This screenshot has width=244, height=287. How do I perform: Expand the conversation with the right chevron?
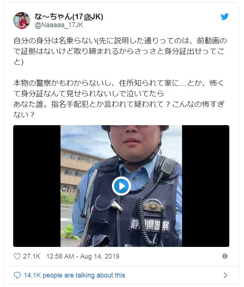[x=226, y=275]
